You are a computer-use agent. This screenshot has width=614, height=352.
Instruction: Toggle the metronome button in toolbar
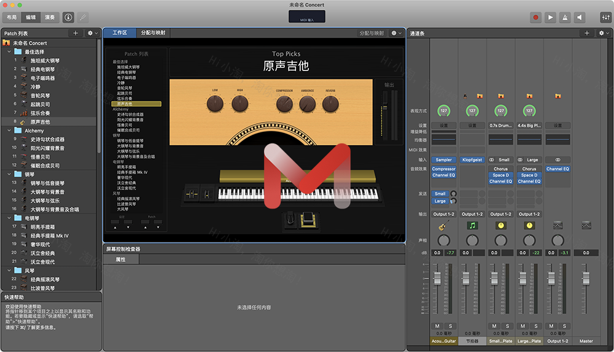click(565, 17)
